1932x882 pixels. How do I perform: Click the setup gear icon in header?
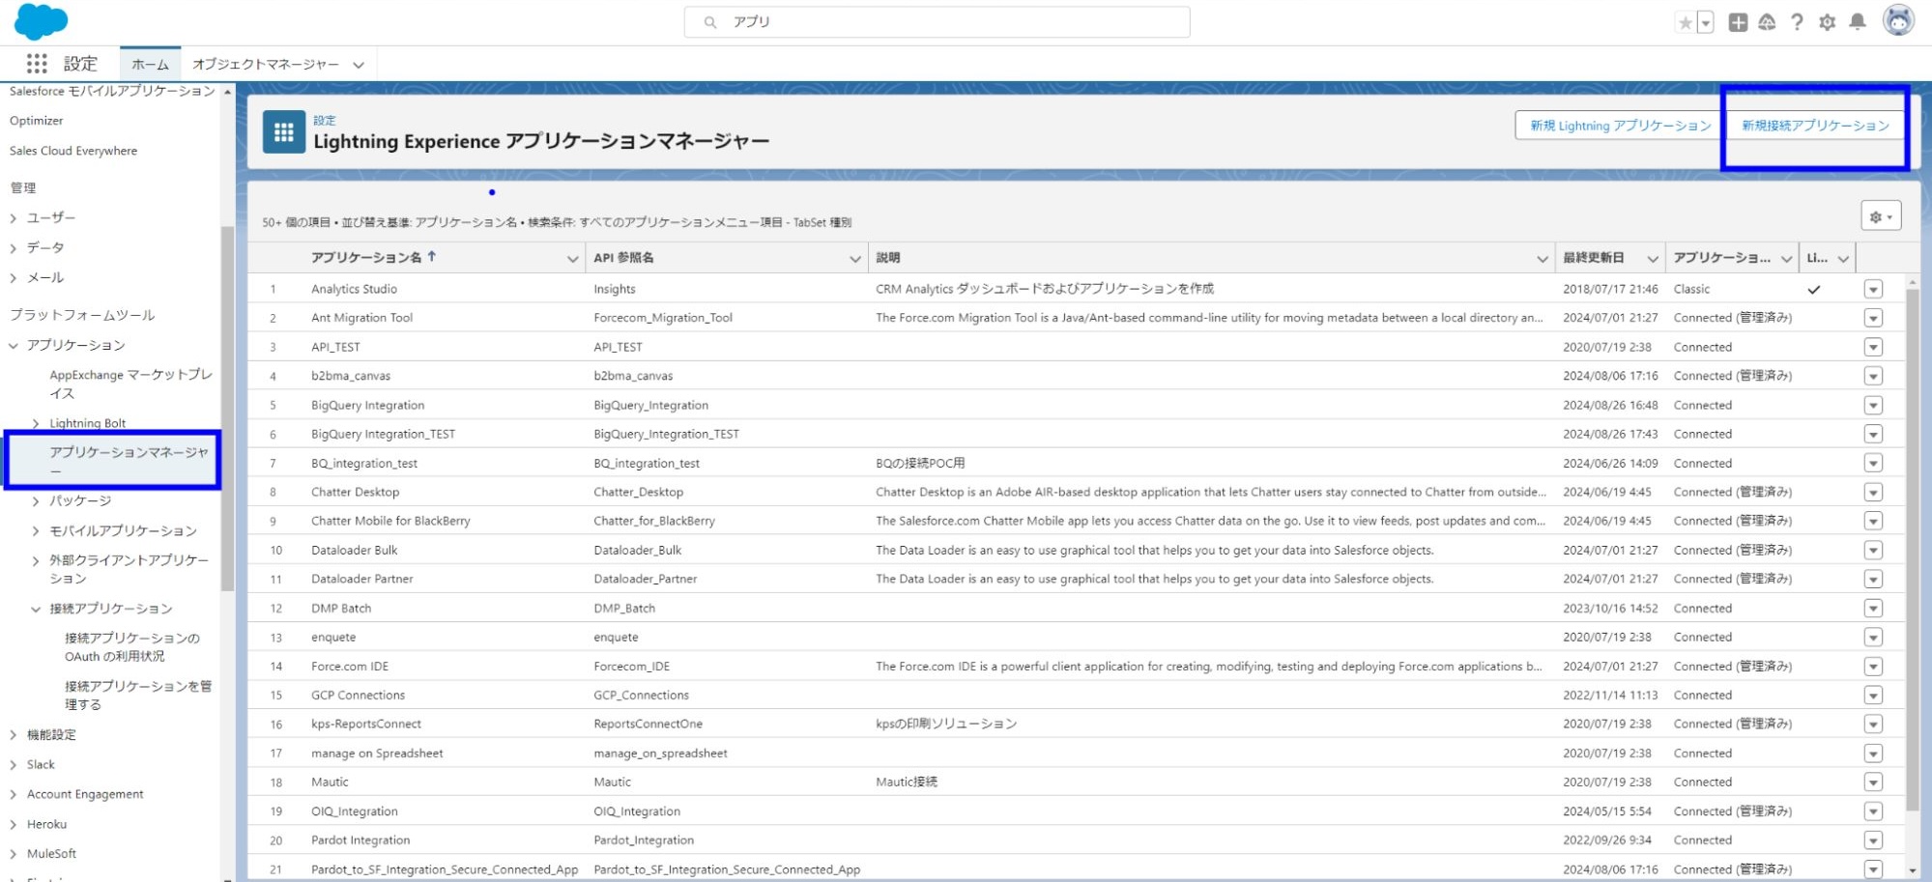(1827, 22)
